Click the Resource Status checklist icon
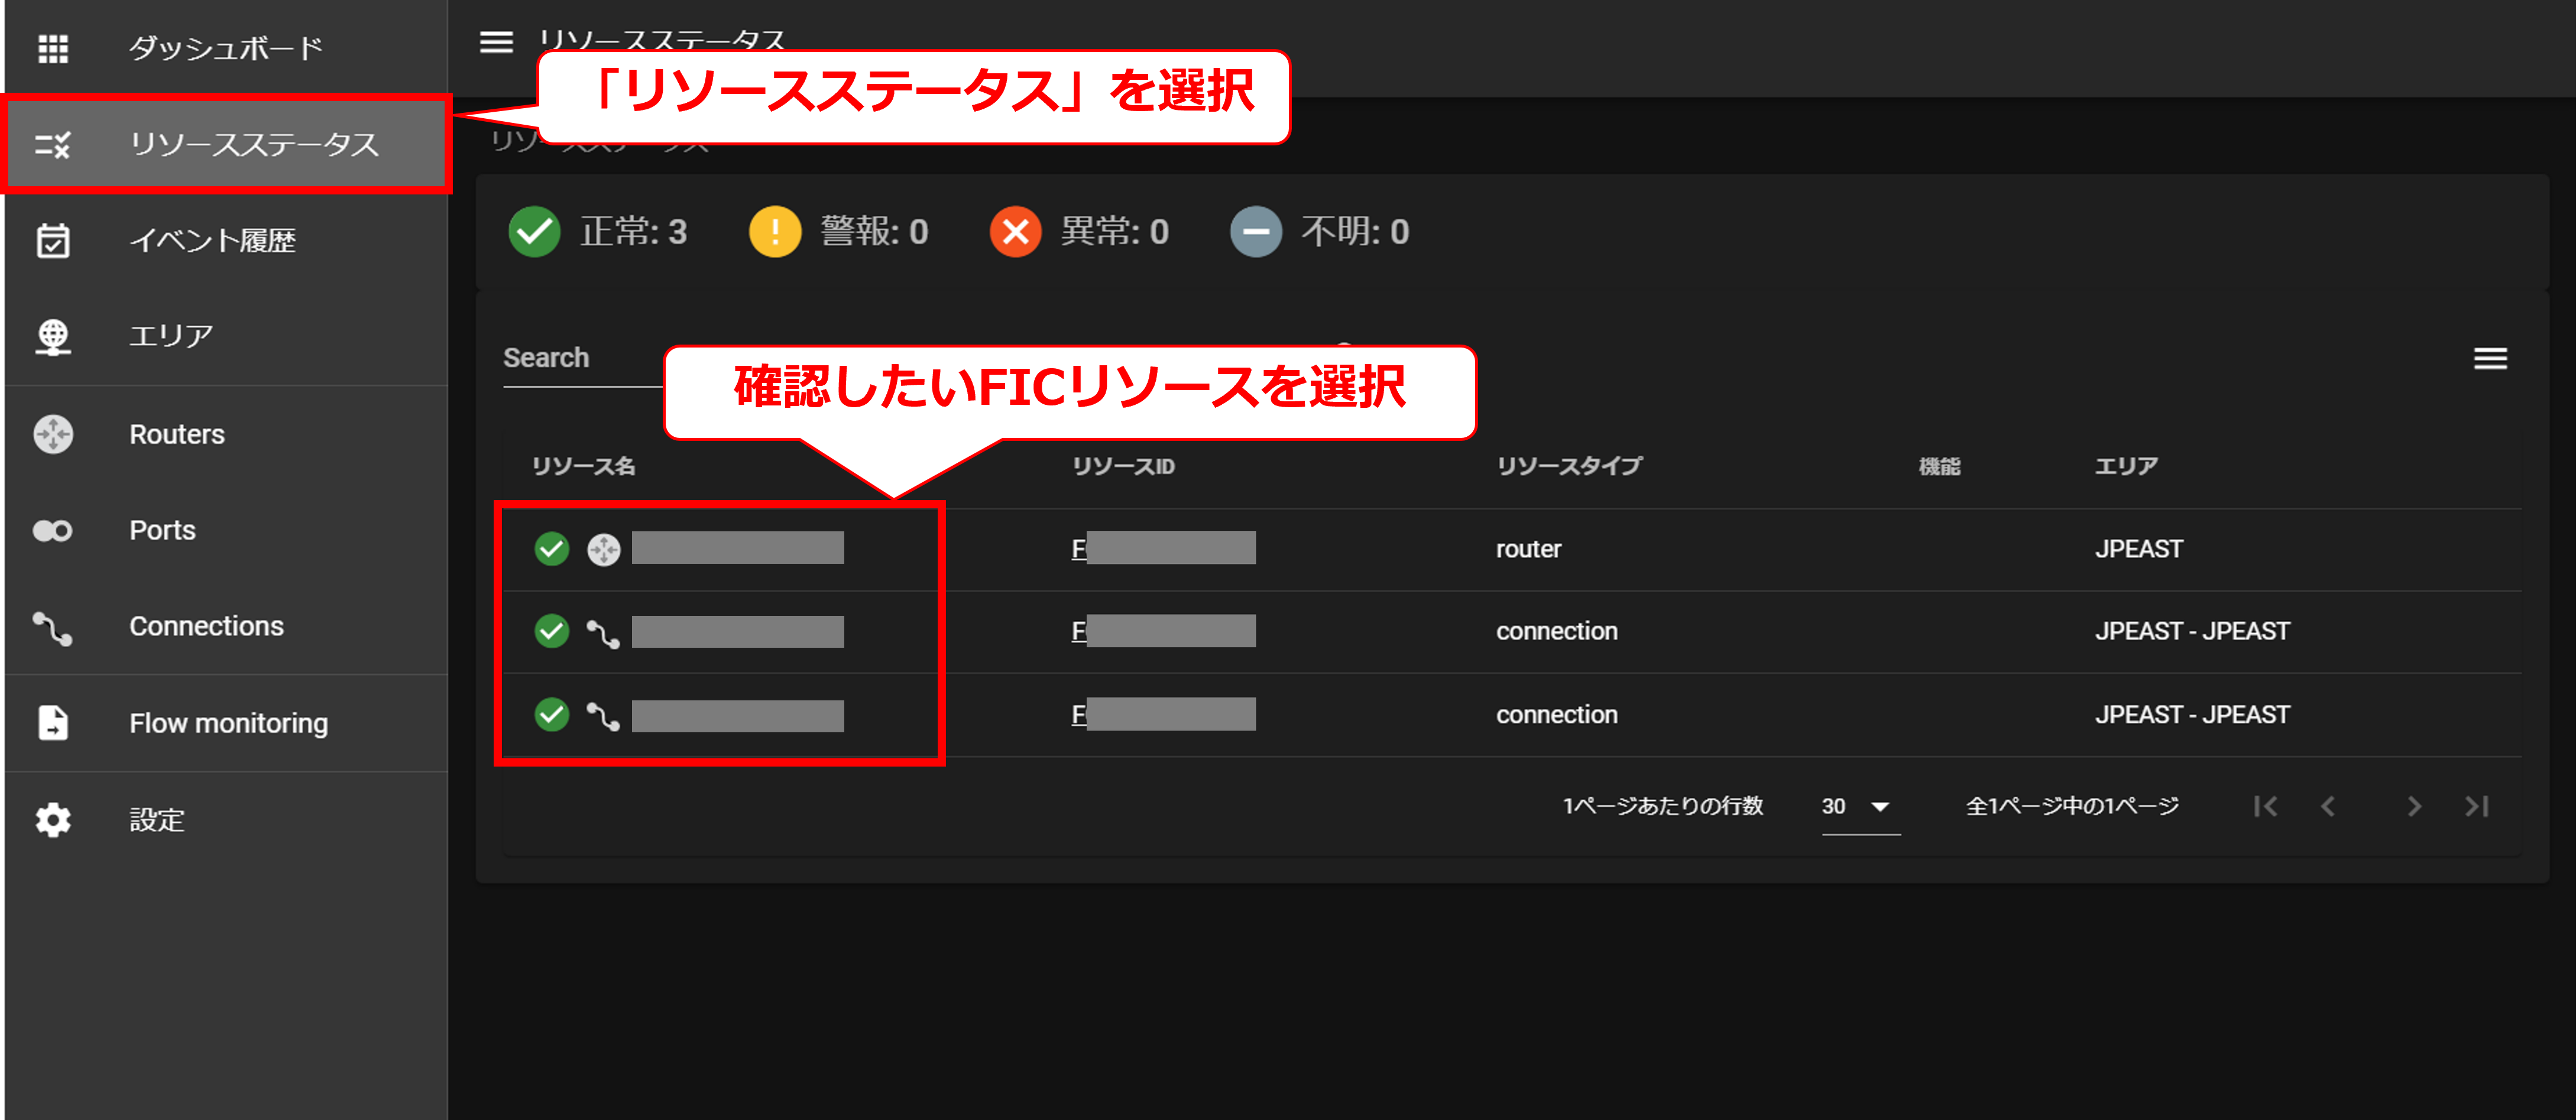Screen dimensions: 2576x1120 point(53,145)
